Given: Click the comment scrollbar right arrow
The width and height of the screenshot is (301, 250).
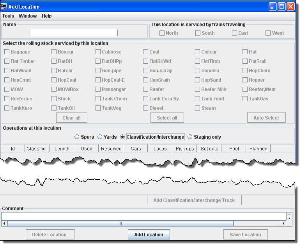Looking at the screenshot, I should tap(283, 224).
